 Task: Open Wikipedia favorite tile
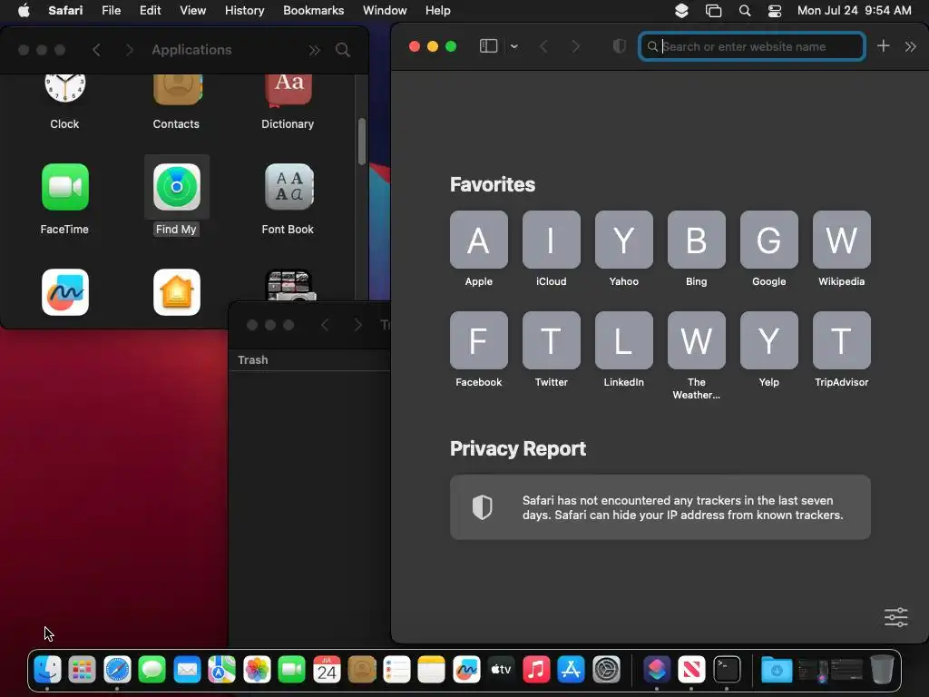tap(841, 240)
